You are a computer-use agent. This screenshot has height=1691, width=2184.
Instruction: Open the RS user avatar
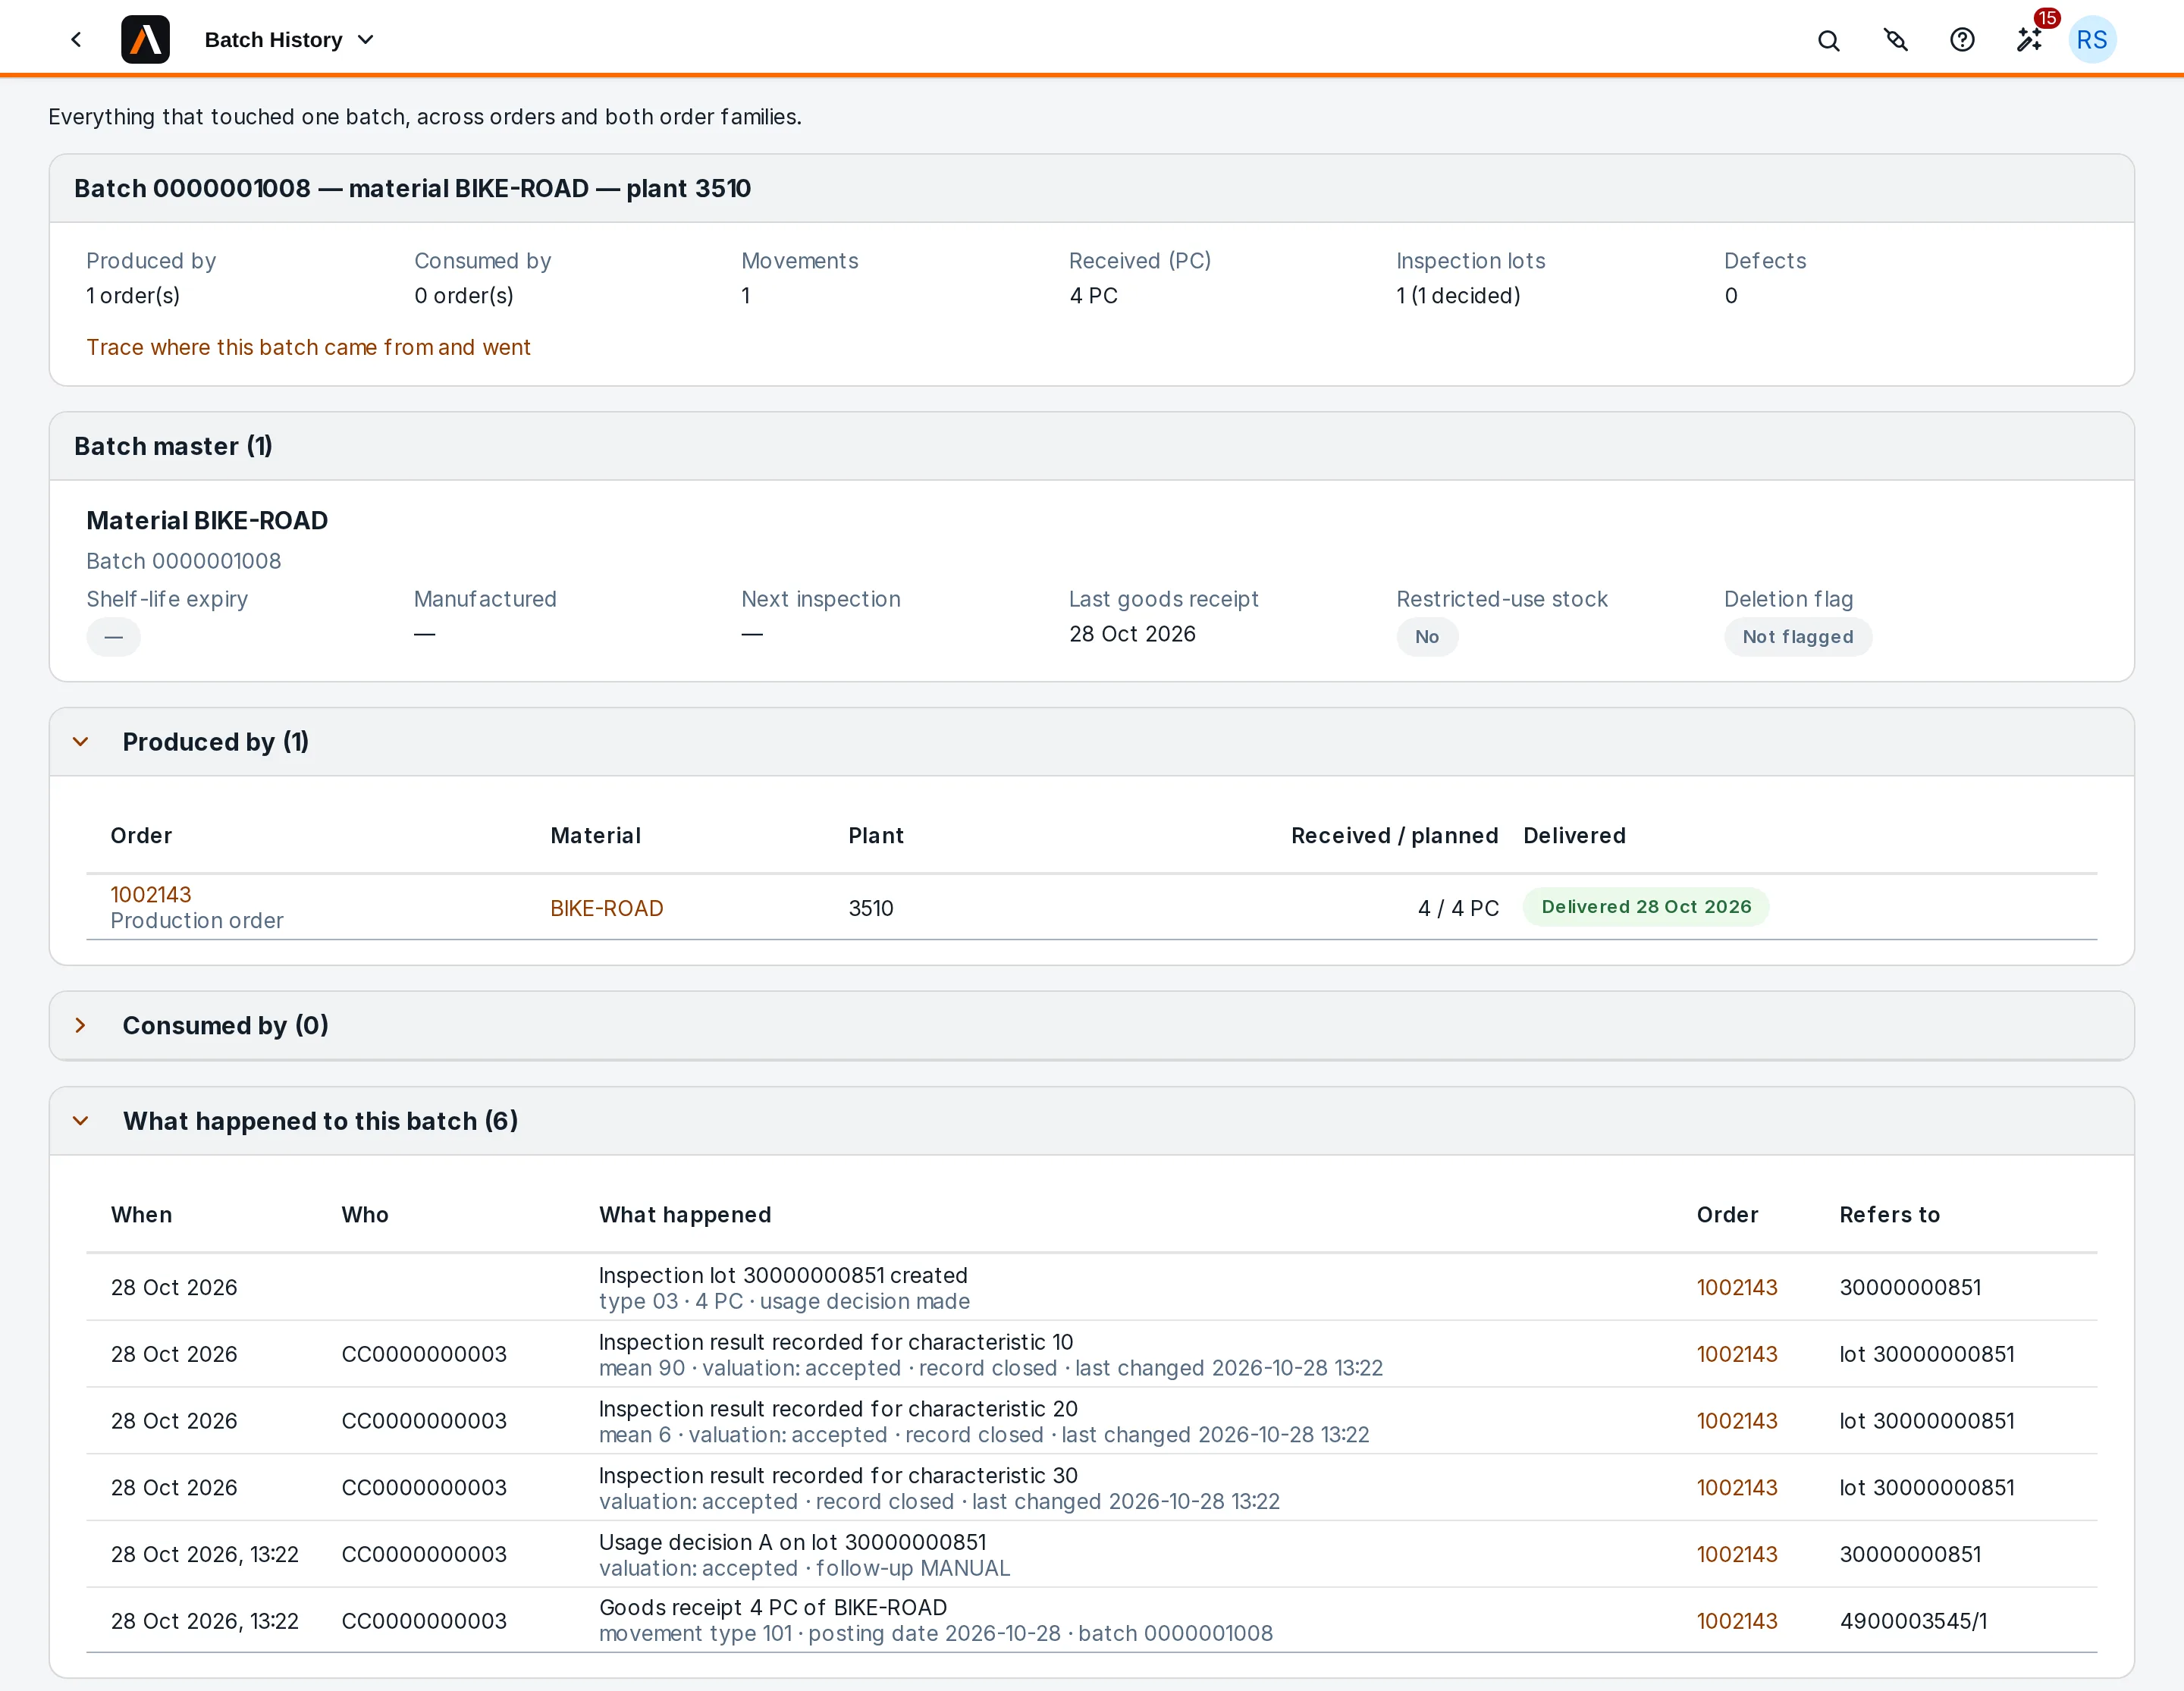tap(2092, 40)
